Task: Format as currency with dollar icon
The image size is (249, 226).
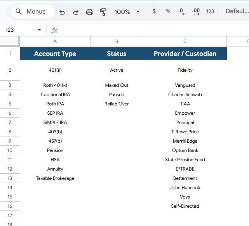Action: coord(154,11)
